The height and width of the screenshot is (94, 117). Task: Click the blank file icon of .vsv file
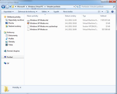tap(28, 29)
